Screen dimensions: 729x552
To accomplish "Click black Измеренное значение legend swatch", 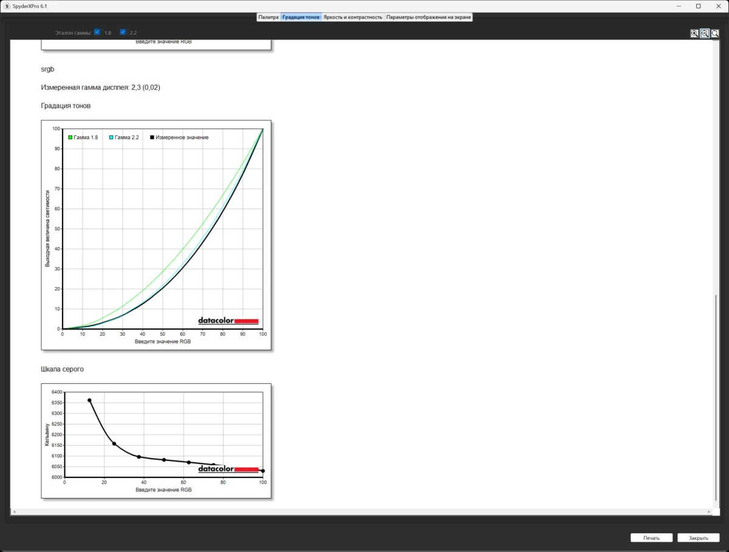I will coord(152,138).
